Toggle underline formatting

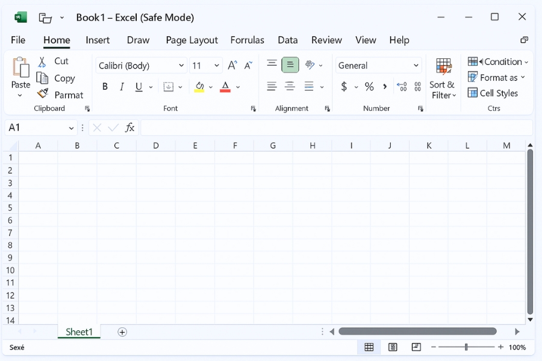(x=139, y=87)
